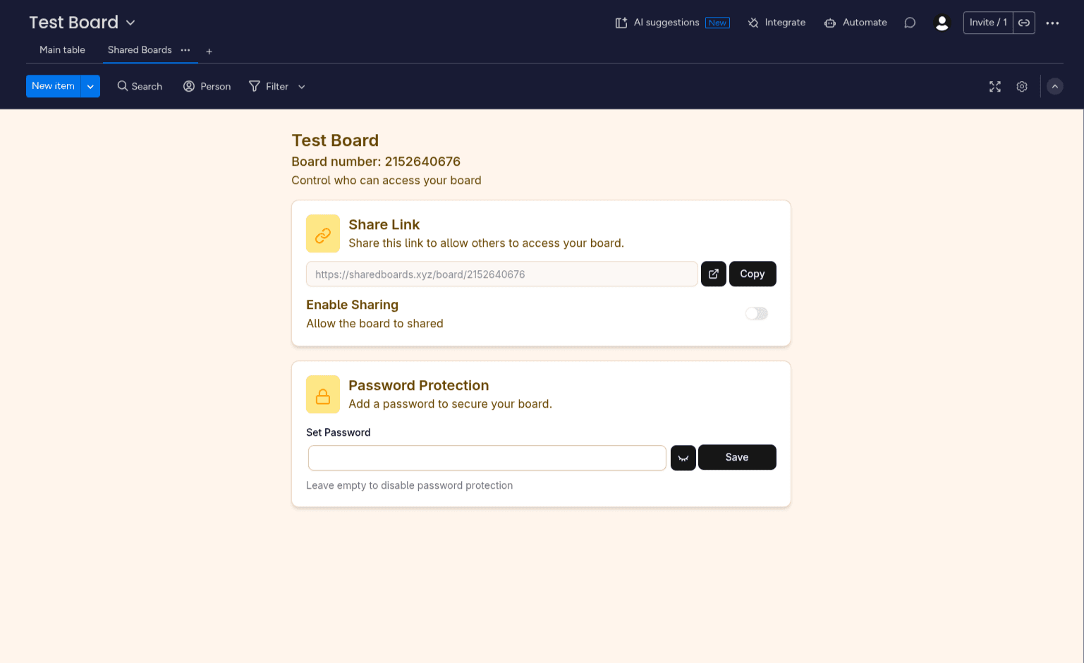The image size is (1084, 663).
Task: Expand the Filter dropdown chevron
Action: pos(302,87)
